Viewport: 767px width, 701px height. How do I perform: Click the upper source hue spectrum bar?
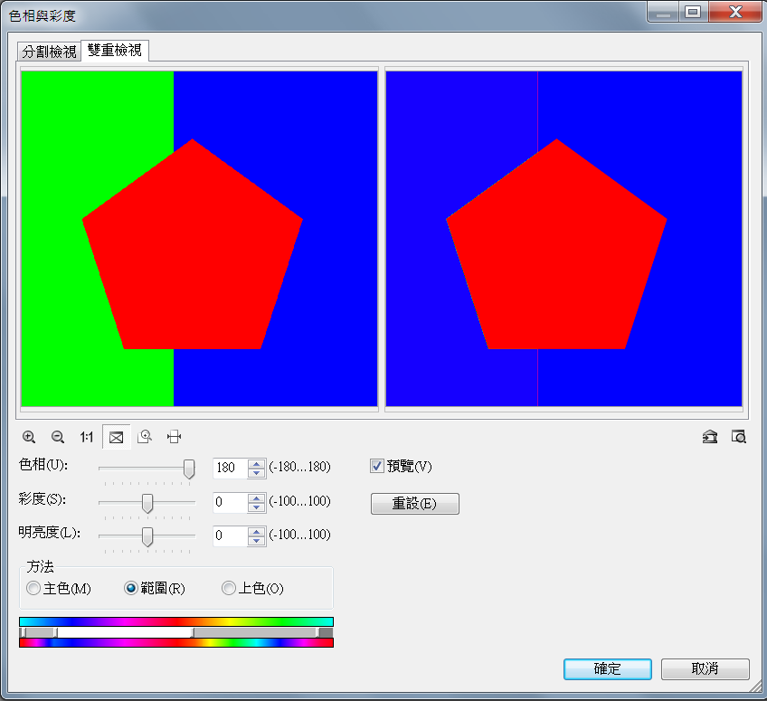pyautogui.click(x=176, y=621)
